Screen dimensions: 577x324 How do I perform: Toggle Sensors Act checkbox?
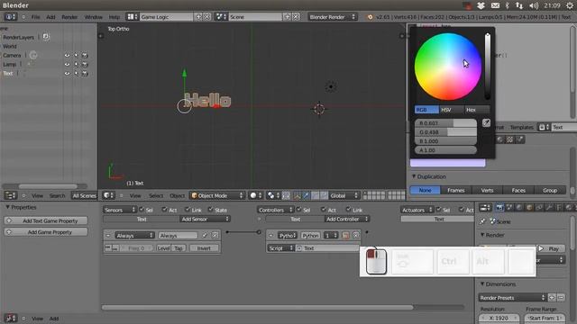click(164, 210)
